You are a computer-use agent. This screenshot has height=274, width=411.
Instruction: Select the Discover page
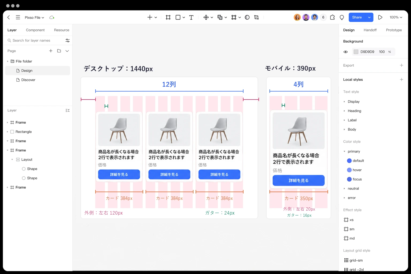[38, 80]
